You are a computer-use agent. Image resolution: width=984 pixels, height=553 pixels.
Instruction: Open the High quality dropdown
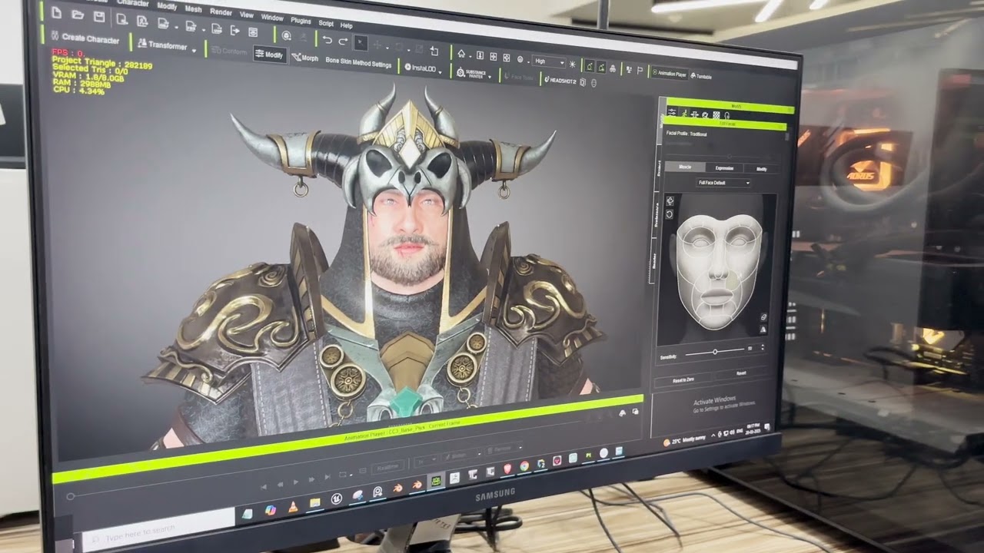(549, 62)
